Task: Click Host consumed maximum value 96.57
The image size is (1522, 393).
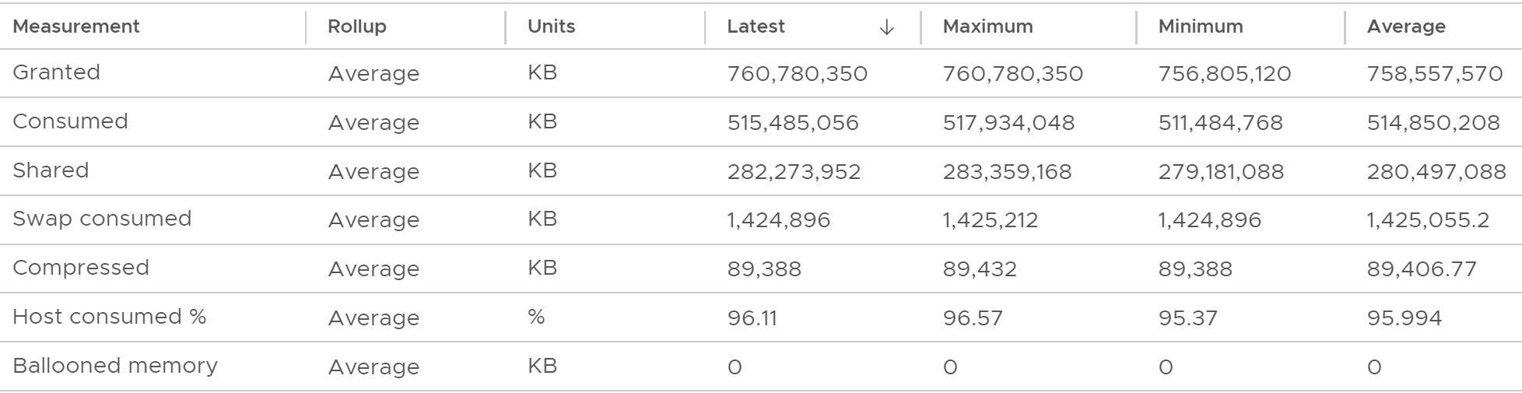Action: 973,318
